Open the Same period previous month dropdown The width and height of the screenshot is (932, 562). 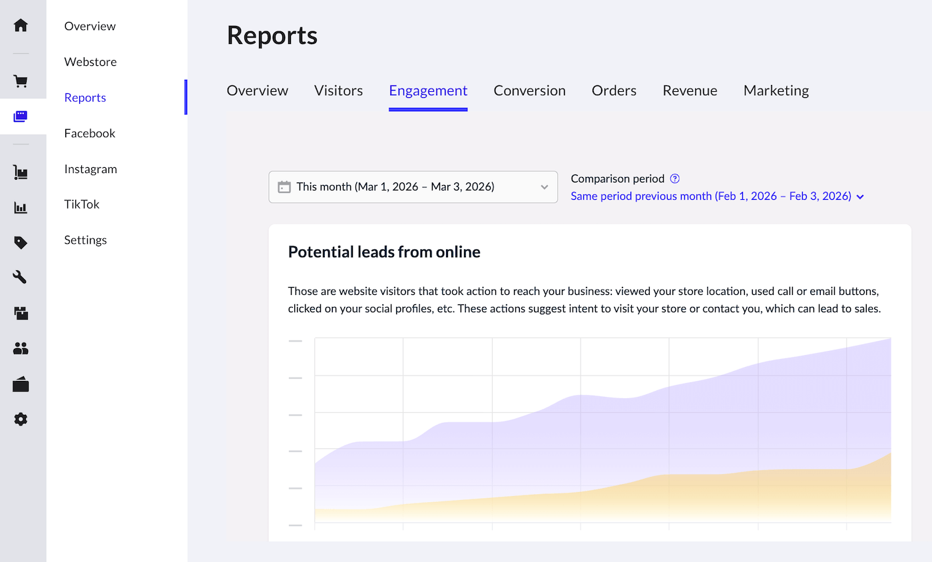pyautogui.click(x=718, y=196)
